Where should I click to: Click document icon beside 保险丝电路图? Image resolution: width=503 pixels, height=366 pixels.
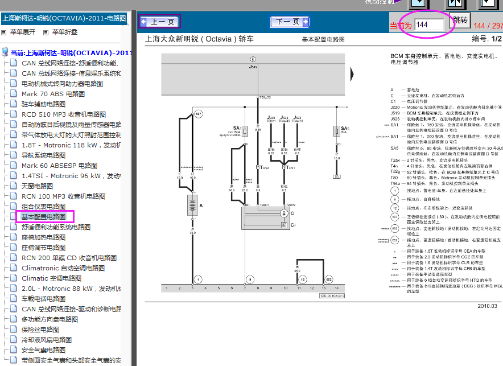click(14, 329)
